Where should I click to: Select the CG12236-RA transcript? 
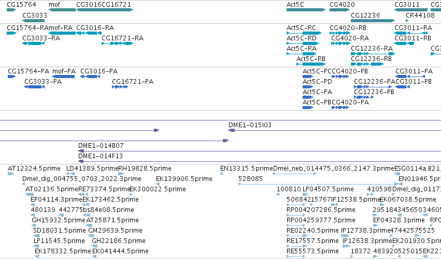[373, 54]
